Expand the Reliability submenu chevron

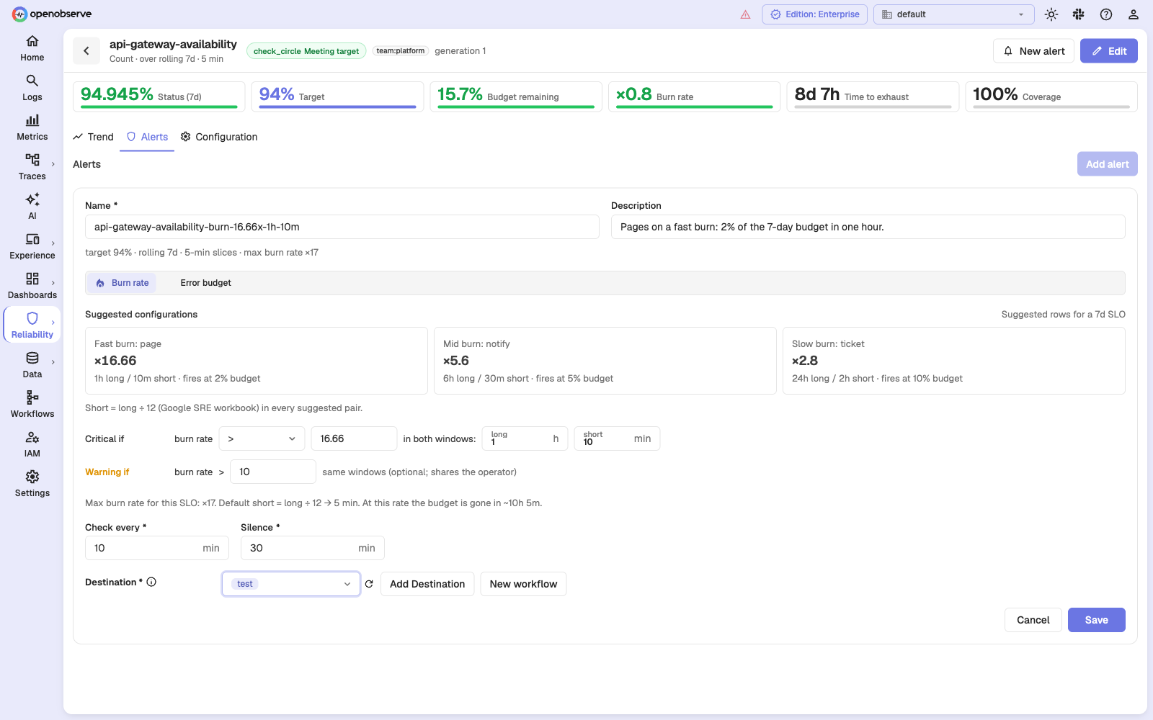pyautogui.click(x=53, y=323)
